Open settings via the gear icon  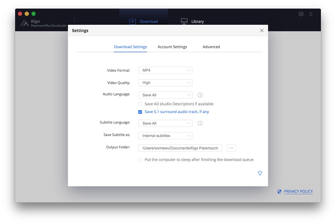point(301,14)
